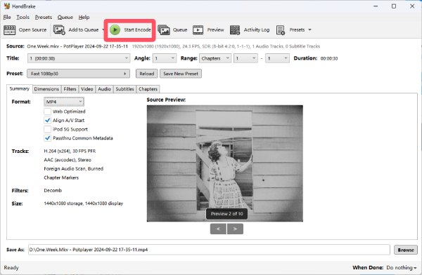422x275 pixels.
Task: Open the Angle dropdown
Action: pyautogui.click(x=165, y=58)
